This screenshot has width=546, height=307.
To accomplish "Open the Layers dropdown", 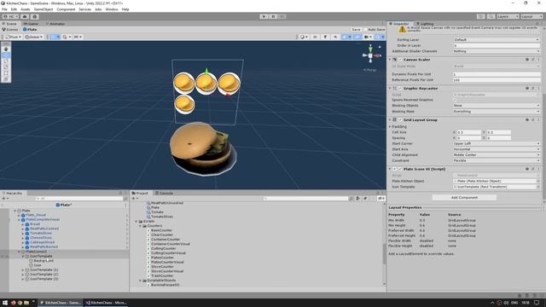I will point(508,16).
